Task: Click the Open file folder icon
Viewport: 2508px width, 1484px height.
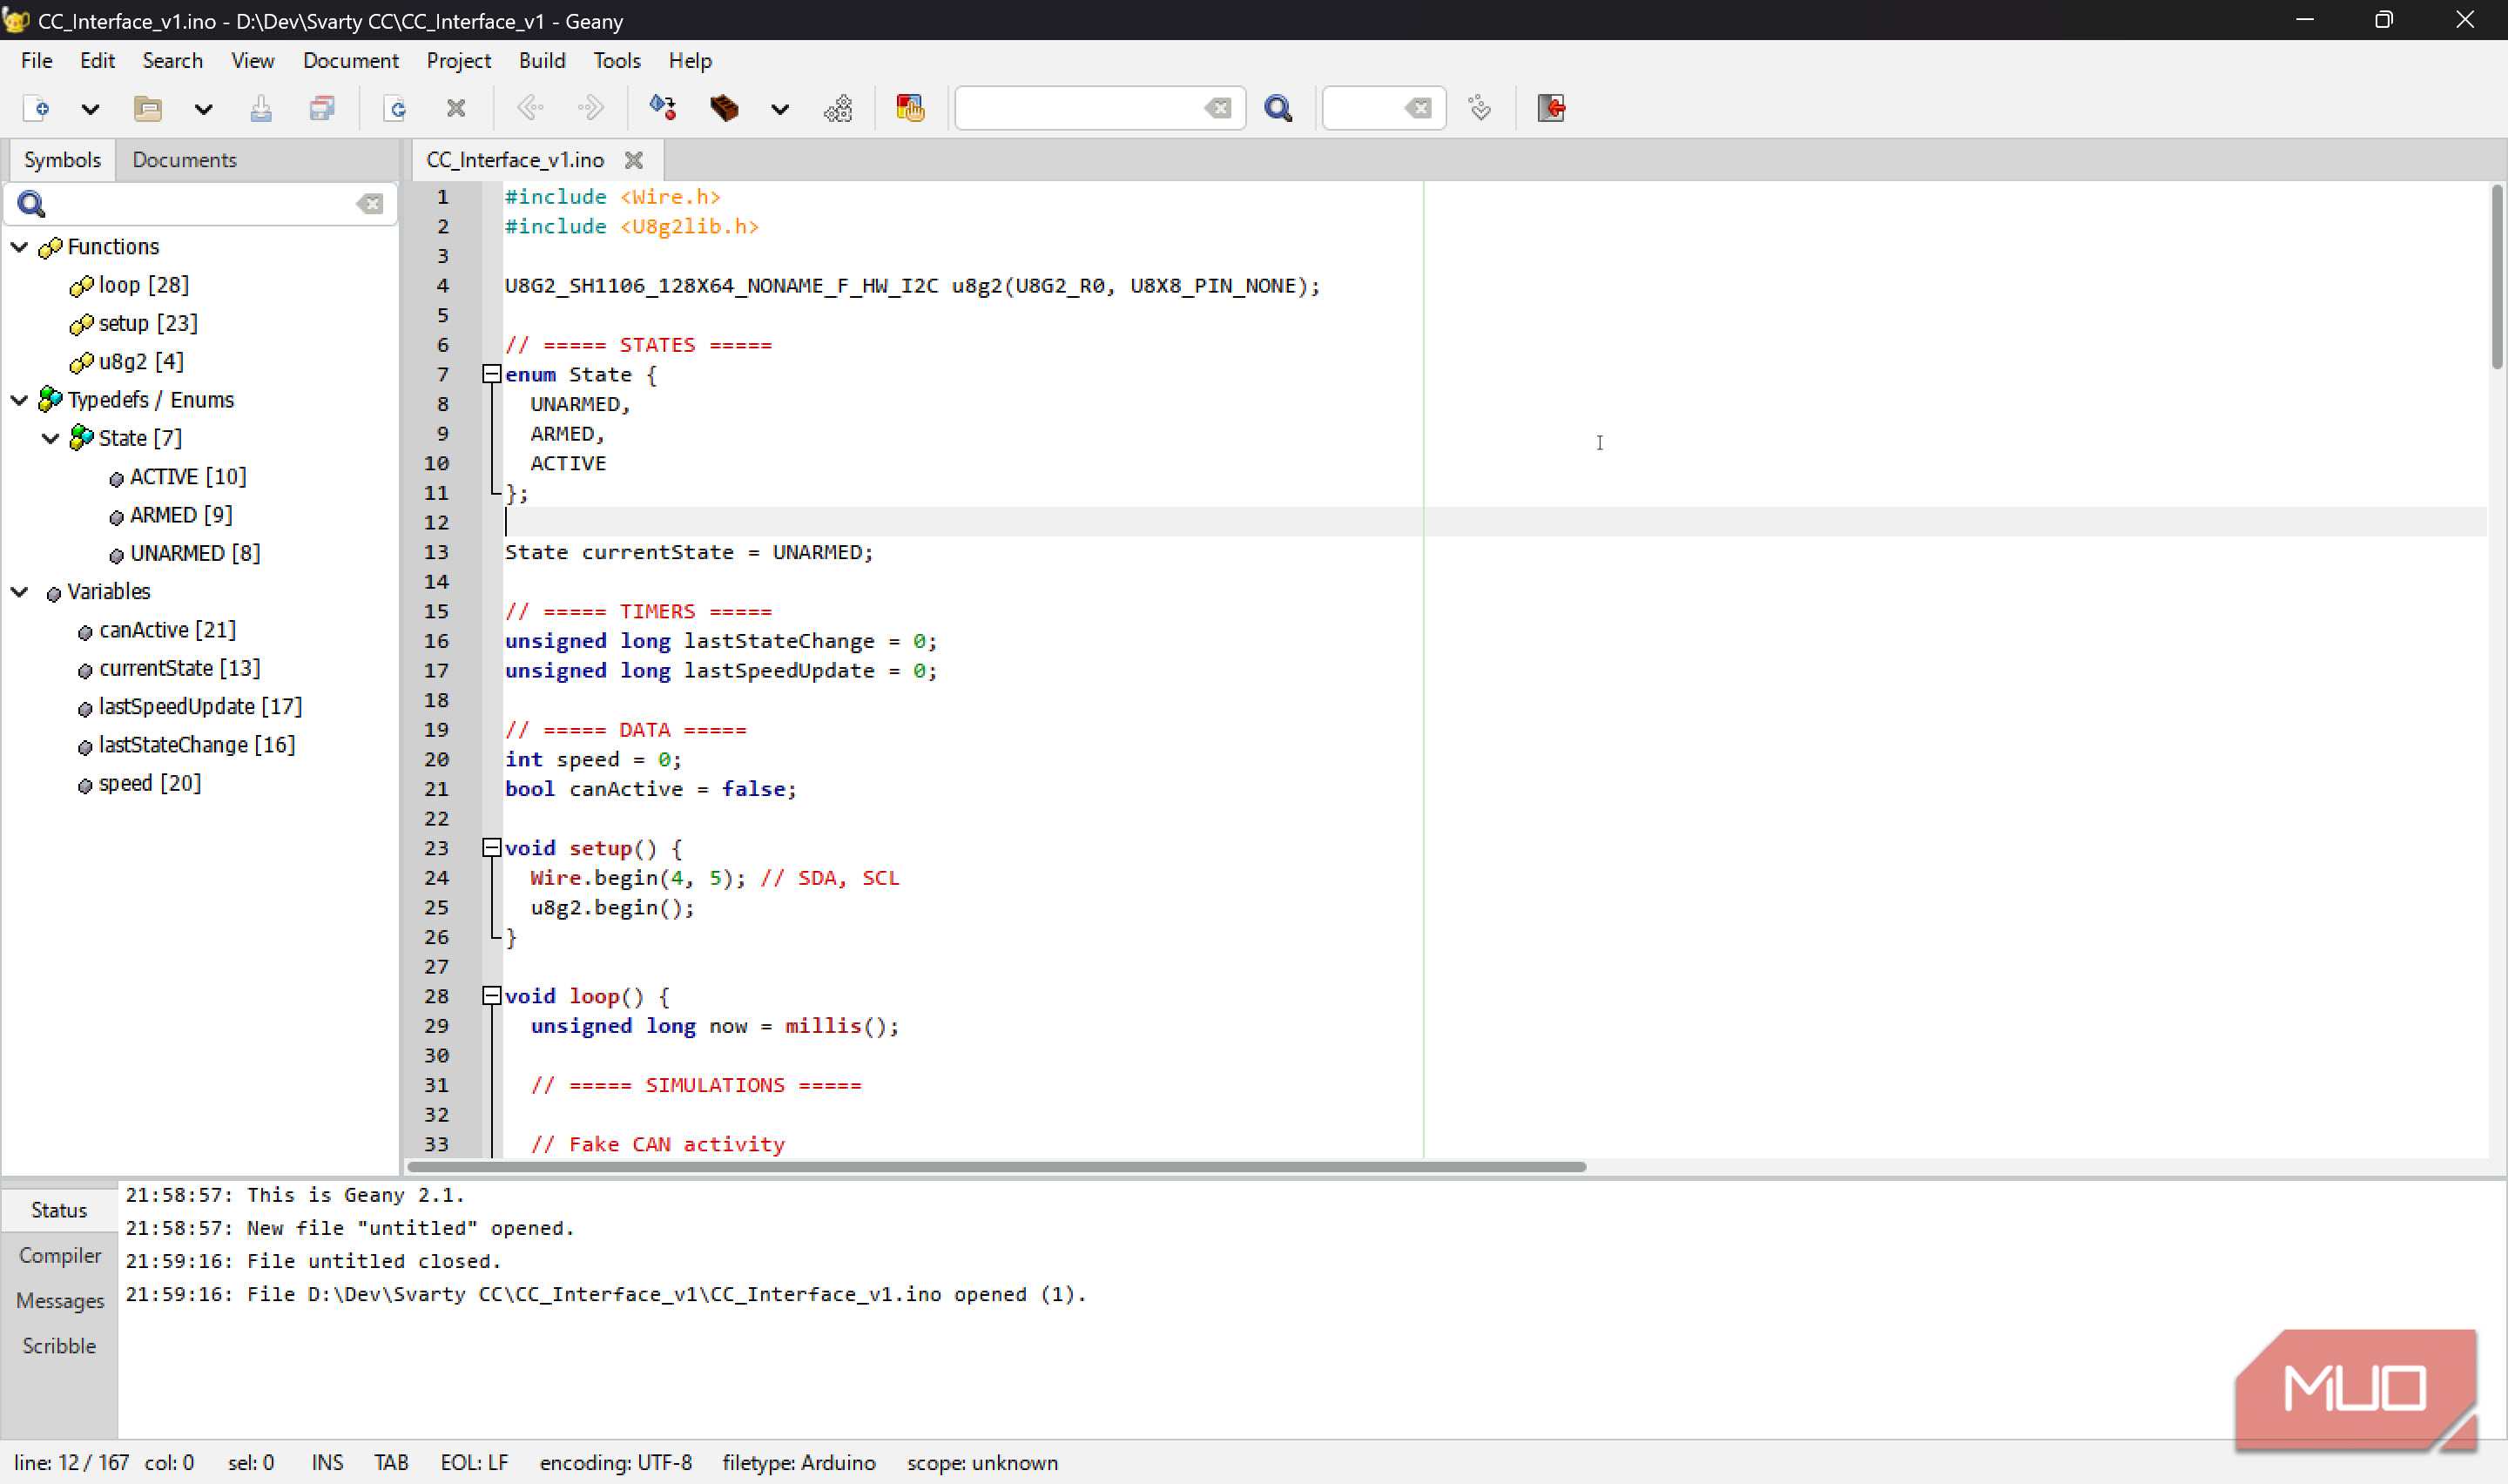Action: point(148,108)
